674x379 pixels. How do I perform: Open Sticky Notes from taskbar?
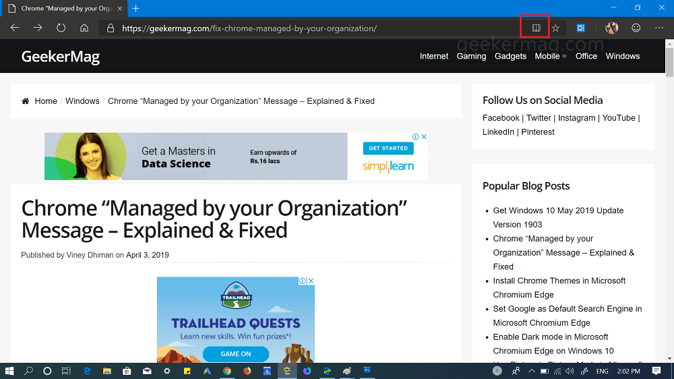point(187,371)
